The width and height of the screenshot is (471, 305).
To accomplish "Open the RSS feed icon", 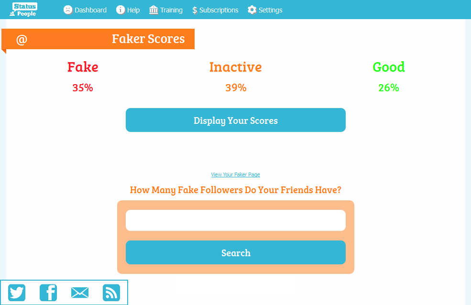I will 111,293.
